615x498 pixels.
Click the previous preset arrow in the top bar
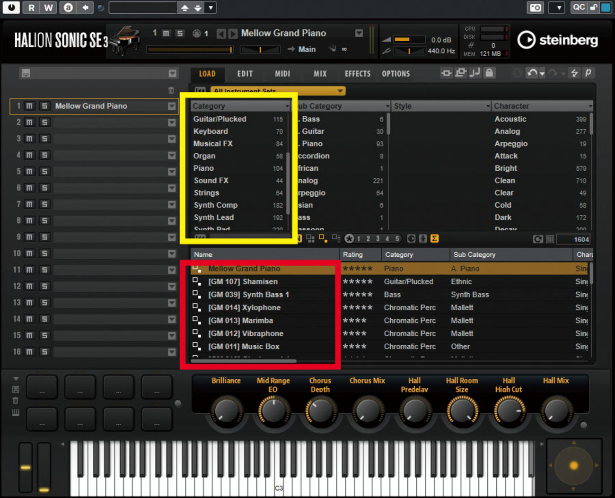184,8
